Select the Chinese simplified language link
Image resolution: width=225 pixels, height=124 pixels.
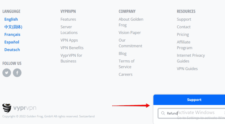tap(13, 27)
